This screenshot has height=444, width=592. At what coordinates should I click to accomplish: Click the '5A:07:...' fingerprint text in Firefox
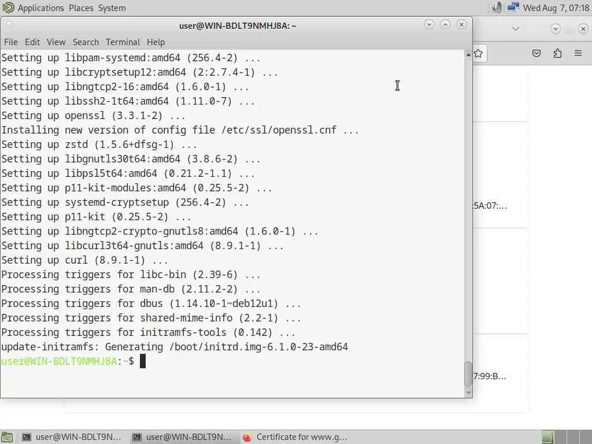click(x=490, y=206)
